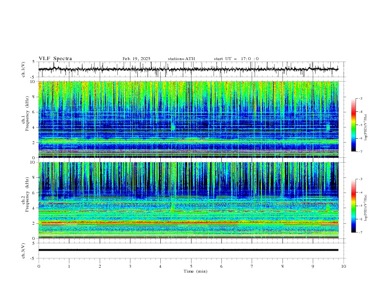The height and width of the screenshot is (299, 387).
Task: Click the "3" tick on the time axis
Action: (x=130, y=266)
